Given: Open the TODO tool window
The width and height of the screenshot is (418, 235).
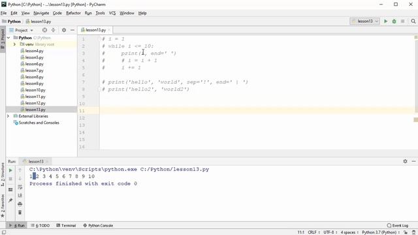Looking at the screenshot, I should [x=40, y=225].
